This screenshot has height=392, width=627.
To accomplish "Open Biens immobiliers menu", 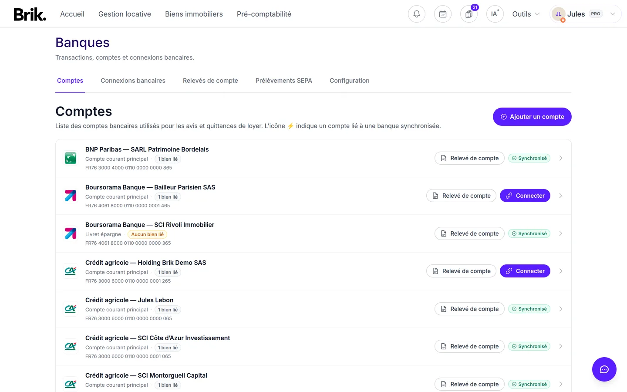I will click(194, 14).
